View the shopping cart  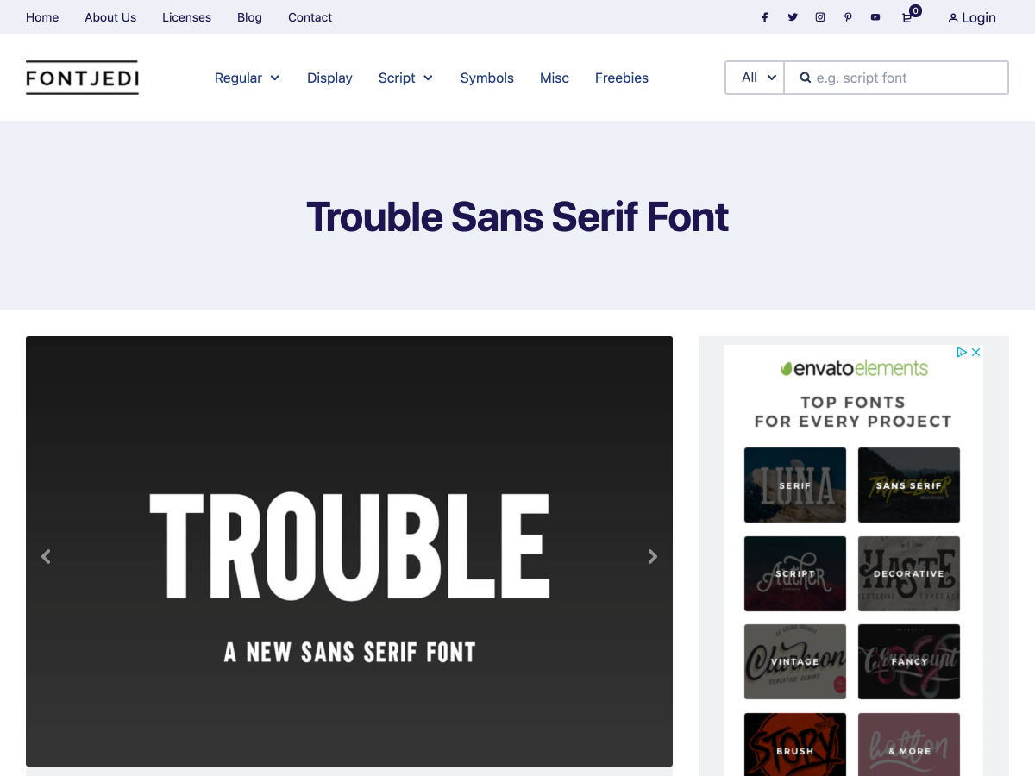coord(907,17)
